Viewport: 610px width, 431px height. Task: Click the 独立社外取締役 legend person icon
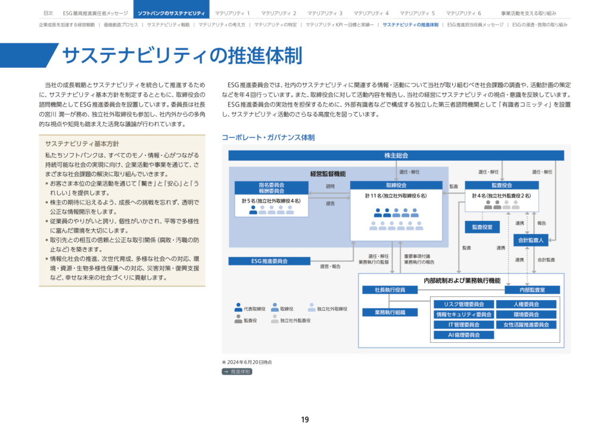pyautogui.click(x=311, y=307)
